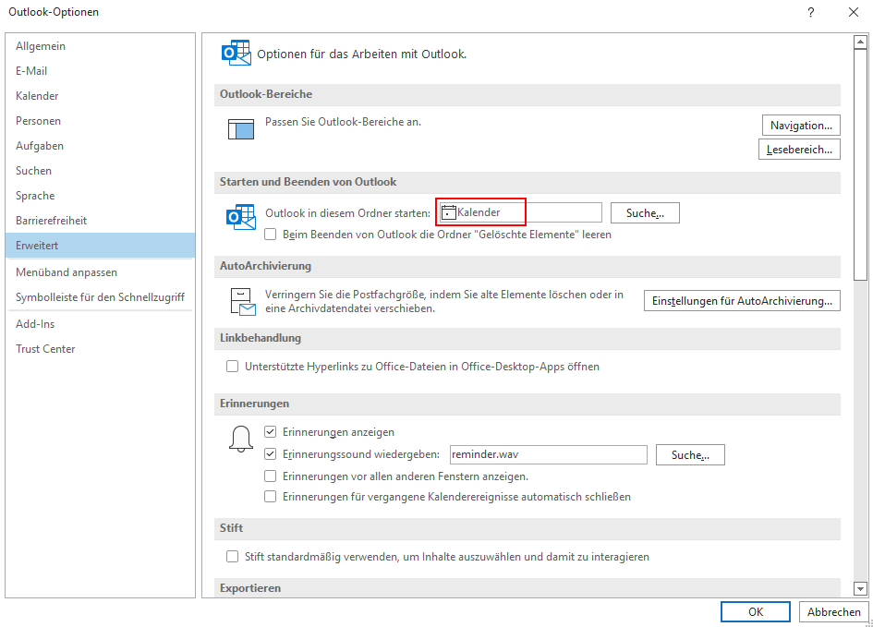Image resolution: width=873 pixels, height=627 pixels.
Task: Confirm with the OK button
Action: pyautogui.click(x=756, y=611)
